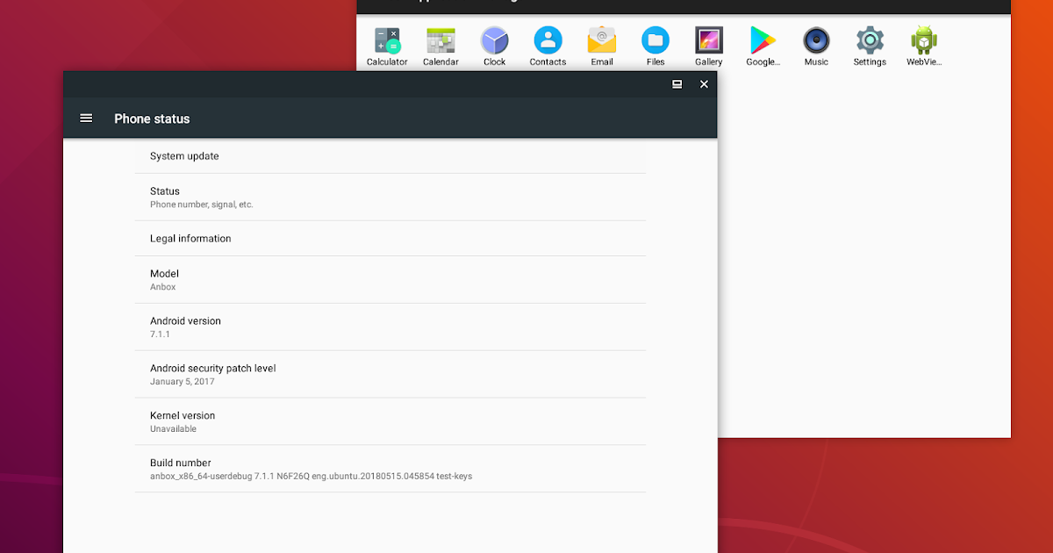Viewport: 1053px width, 553px height.
Task: Open Status phone number, signal item
Action: click(390, 197)
